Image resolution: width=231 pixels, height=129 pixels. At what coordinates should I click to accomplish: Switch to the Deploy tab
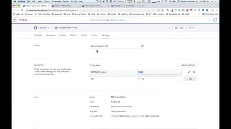click(62, 35)
